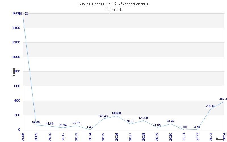Click the 2020 year axis label
Screen dimensions: 227x142
(171, 137)
